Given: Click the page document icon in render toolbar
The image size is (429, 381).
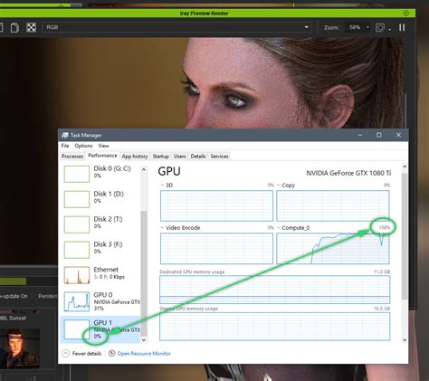Looking at the screenshot, I should pyautogui.click(x=14, y=27).
